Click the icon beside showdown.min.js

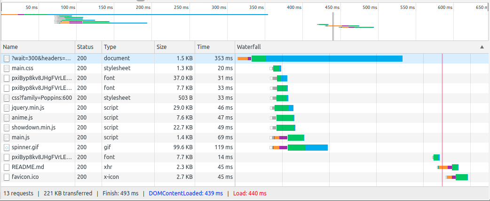click(x=7, y=128)
